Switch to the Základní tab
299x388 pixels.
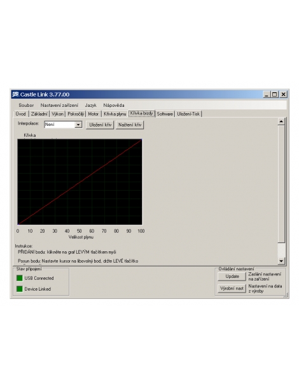click(39, 114)
